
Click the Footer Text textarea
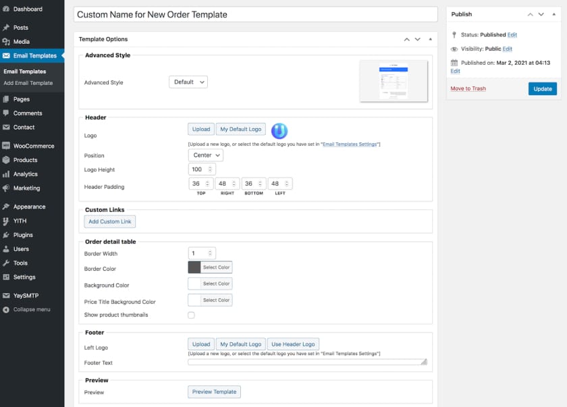pos(307,362)
